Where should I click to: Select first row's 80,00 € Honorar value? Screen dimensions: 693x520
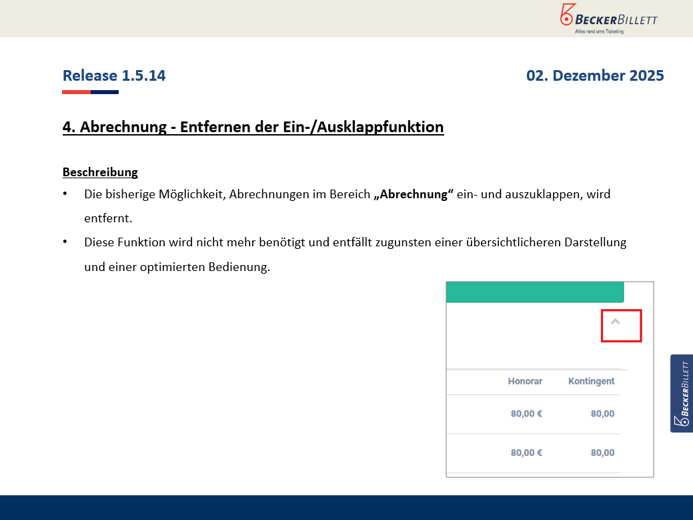(x=526, y=414)
